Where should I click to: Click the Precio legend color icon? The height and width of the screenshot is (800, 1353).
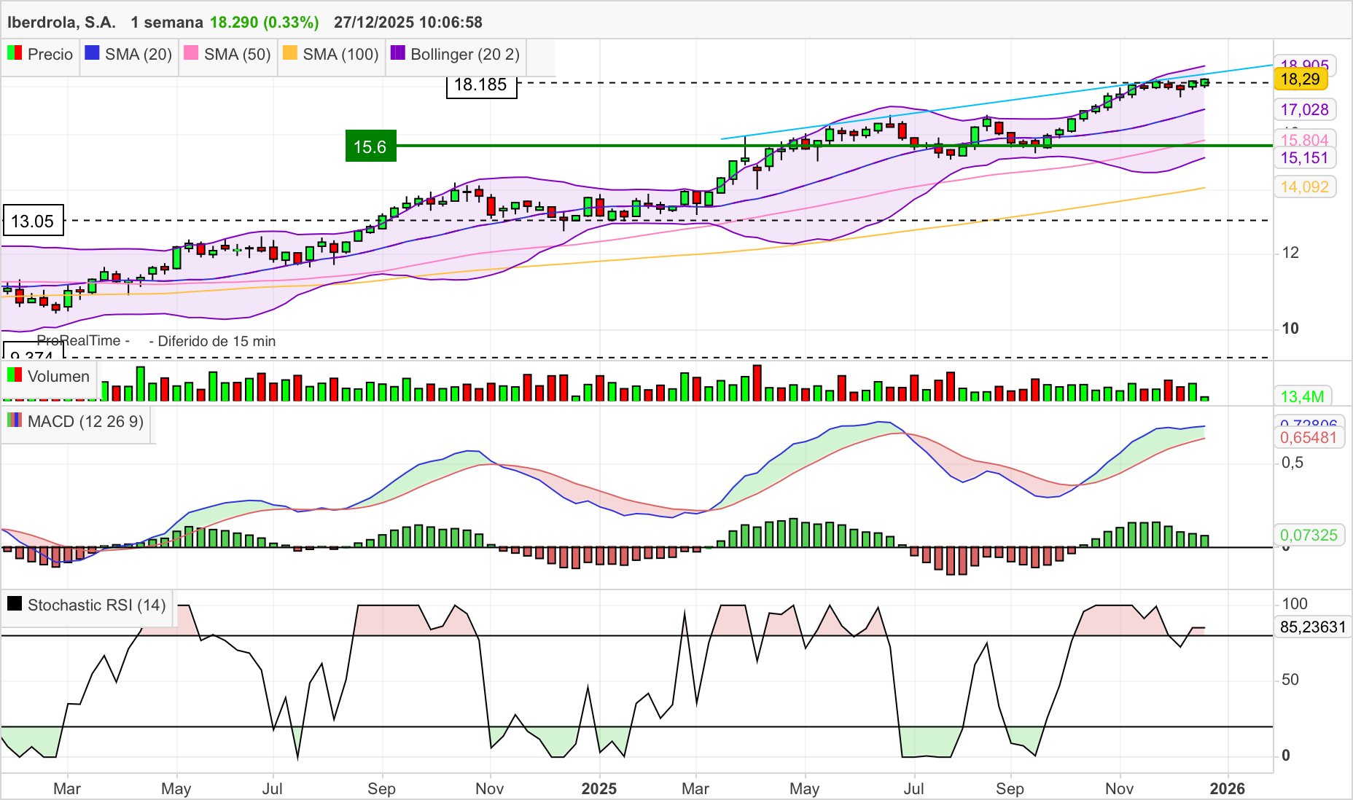click(15, 53)
